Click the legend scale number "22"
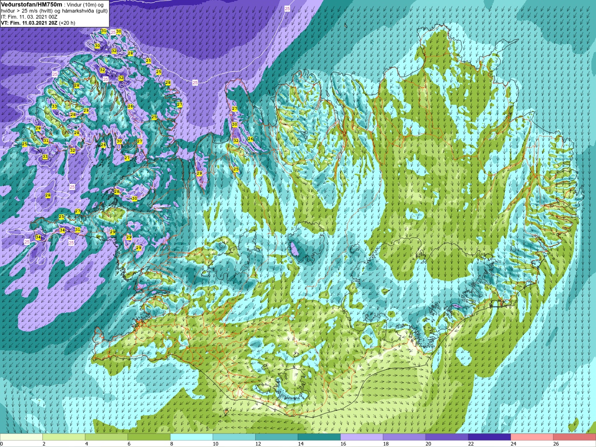 pos(471,444)
